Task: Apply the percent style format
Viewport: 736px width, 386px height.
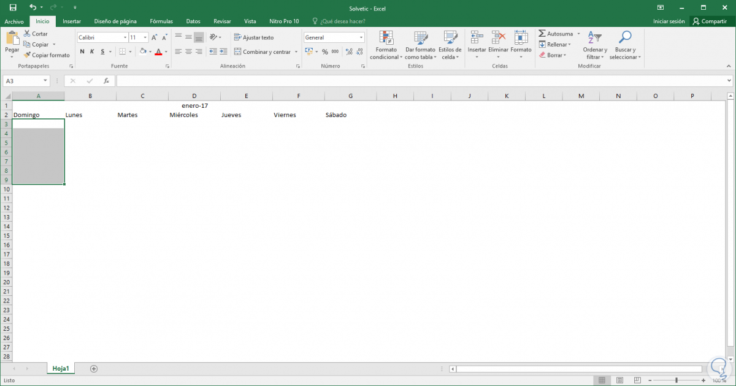Action: point(324,52)
